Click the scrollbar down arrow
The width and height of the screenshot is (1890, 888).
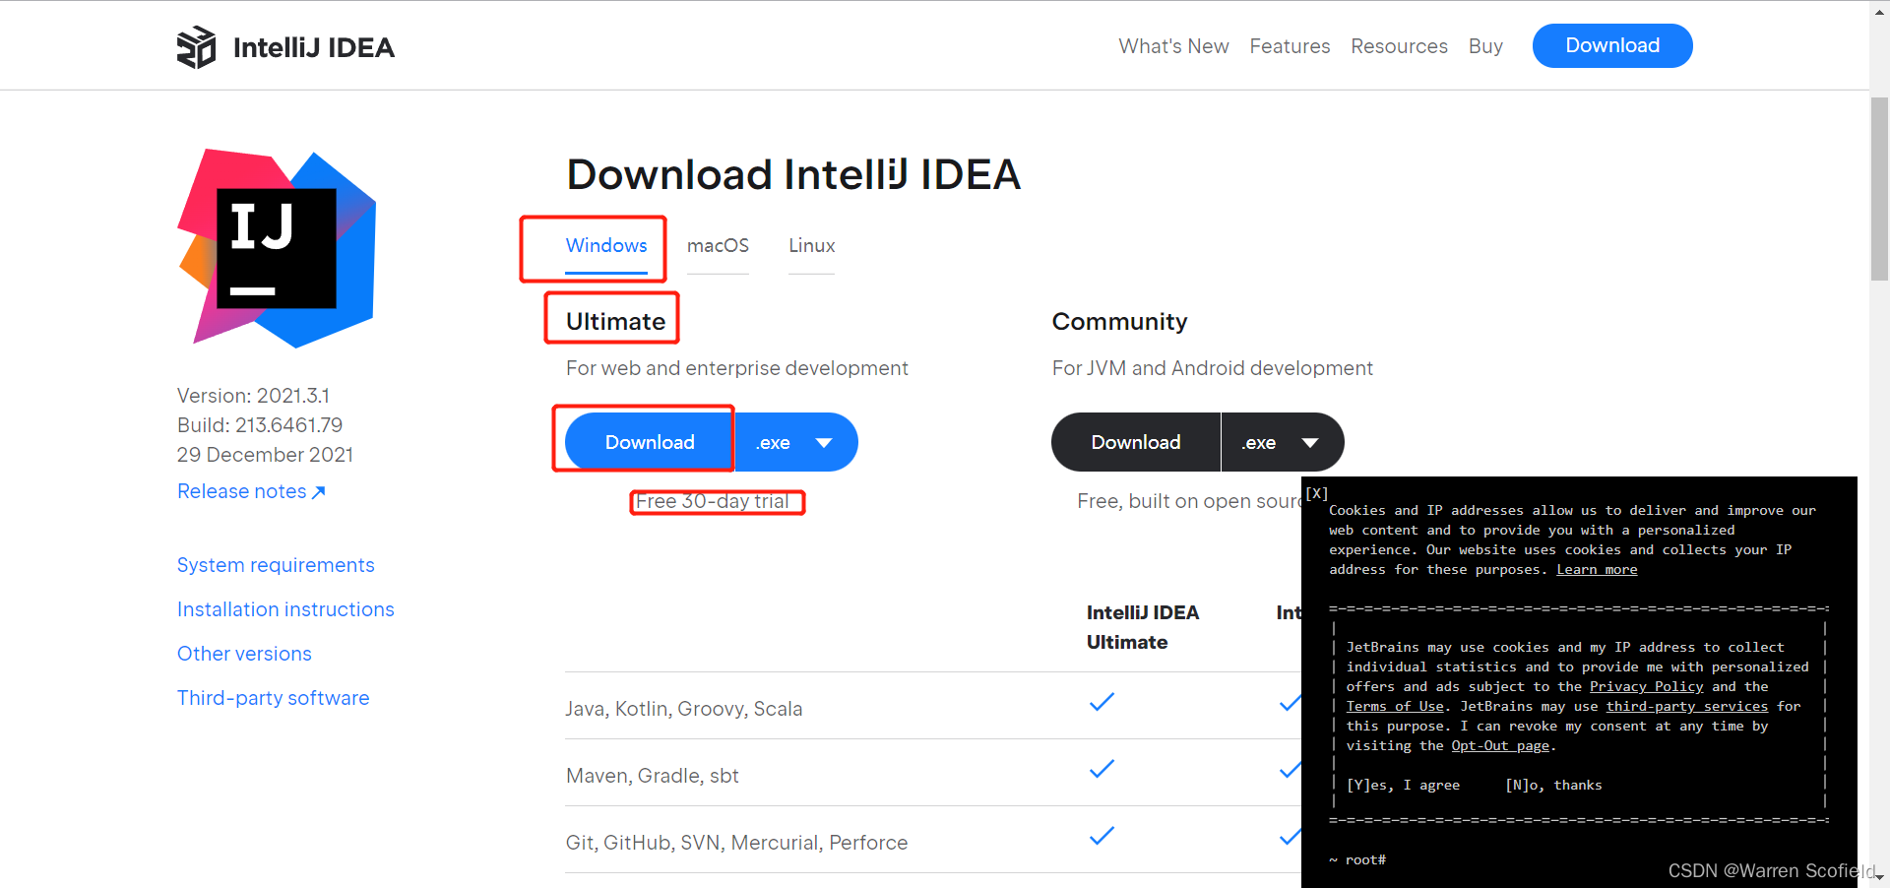[1879, 876]
